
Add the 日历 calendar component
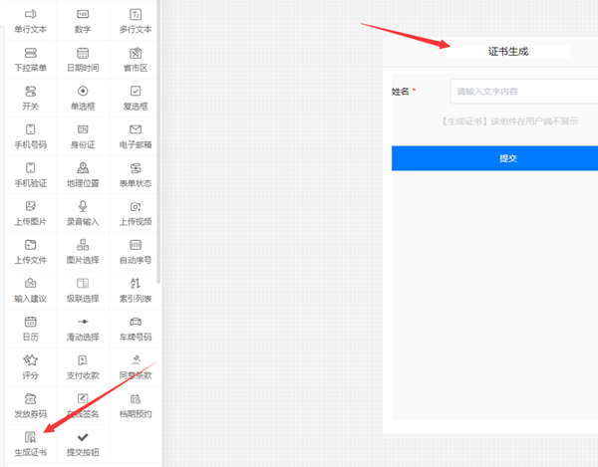coord(31,330)
